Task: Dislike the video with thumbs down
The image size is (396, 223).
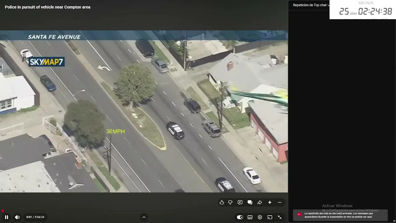Action: click(230, 202)
